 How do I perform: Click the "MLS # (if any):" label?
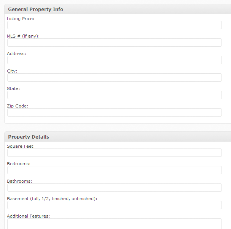pyautogui.click(x=23, y=36)
